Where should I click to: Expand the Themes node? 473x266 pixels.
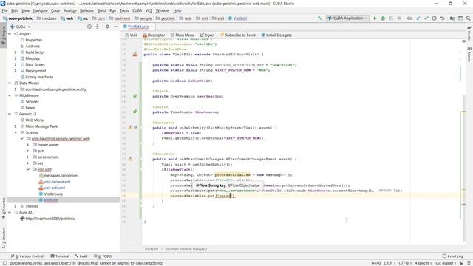pyautogui.click(x=16, y=206)
